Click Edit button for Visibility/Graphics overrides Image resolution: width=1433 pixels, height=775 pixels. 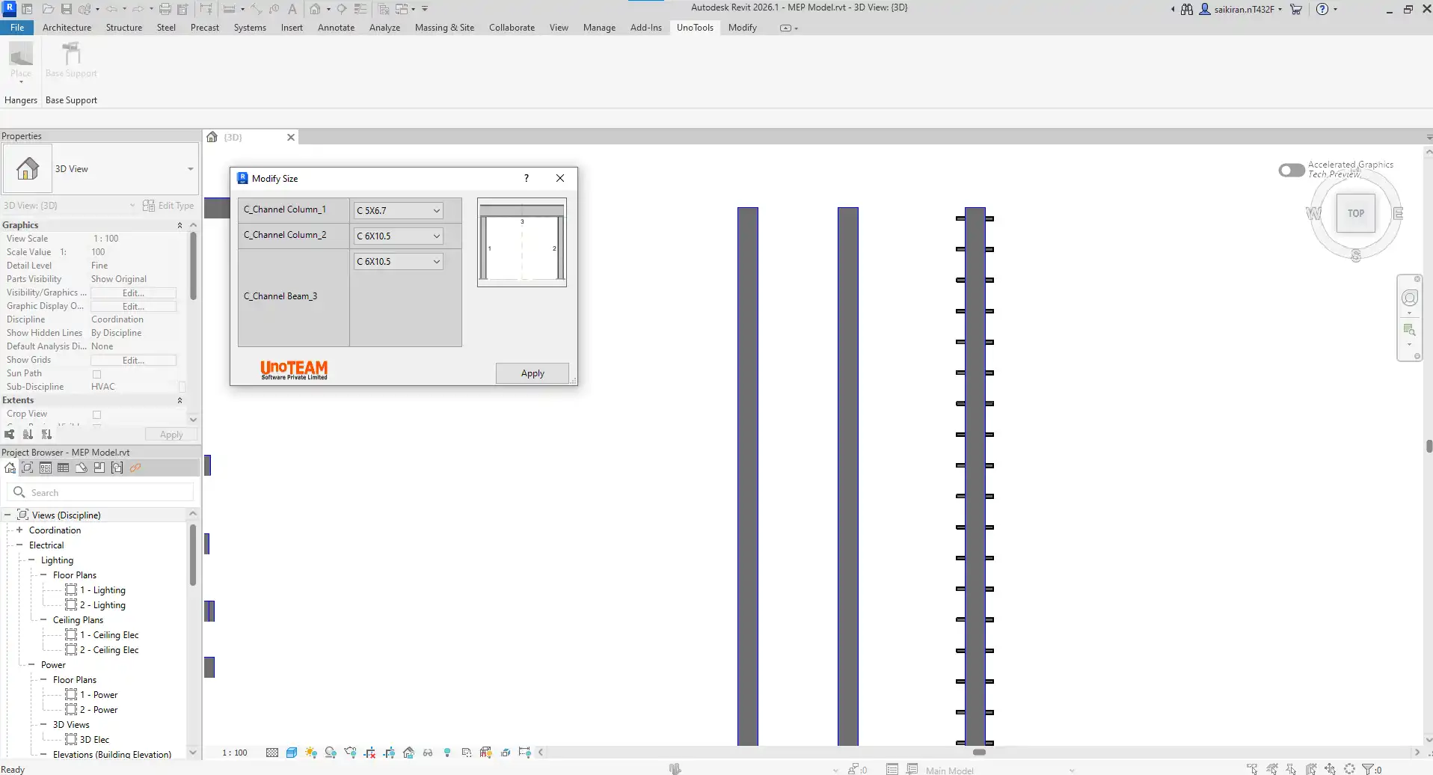[x=133, y=293]
